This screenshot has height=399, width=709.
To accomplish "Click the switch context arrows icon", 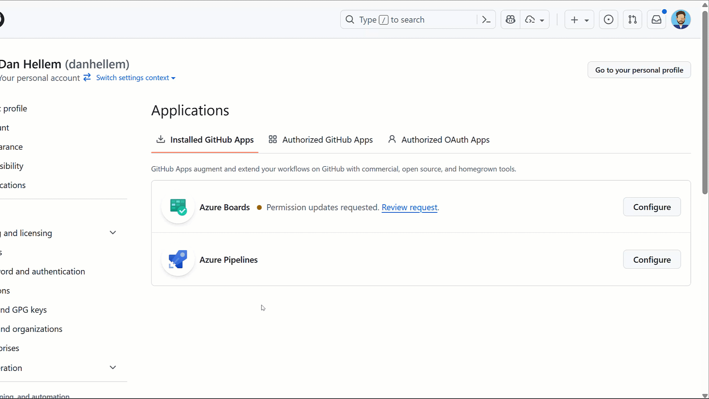I will coord(87,77).
